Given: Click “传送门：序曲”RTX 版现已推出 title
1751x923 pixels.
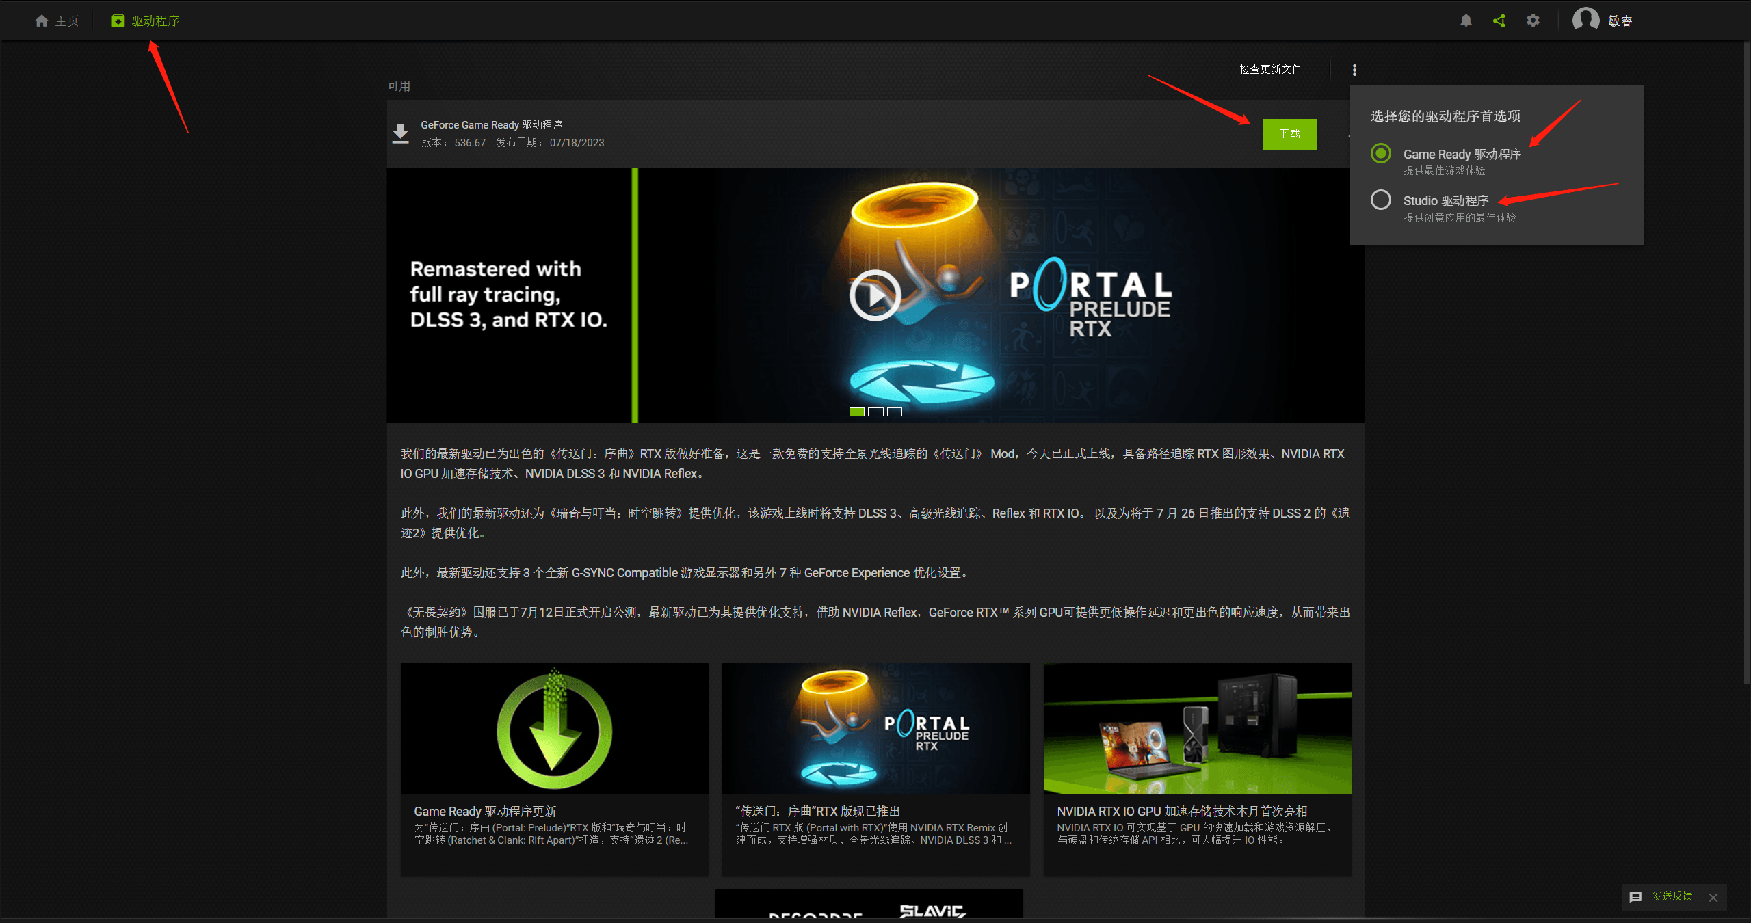Looking at the screenshot, I should coord(818,812).
